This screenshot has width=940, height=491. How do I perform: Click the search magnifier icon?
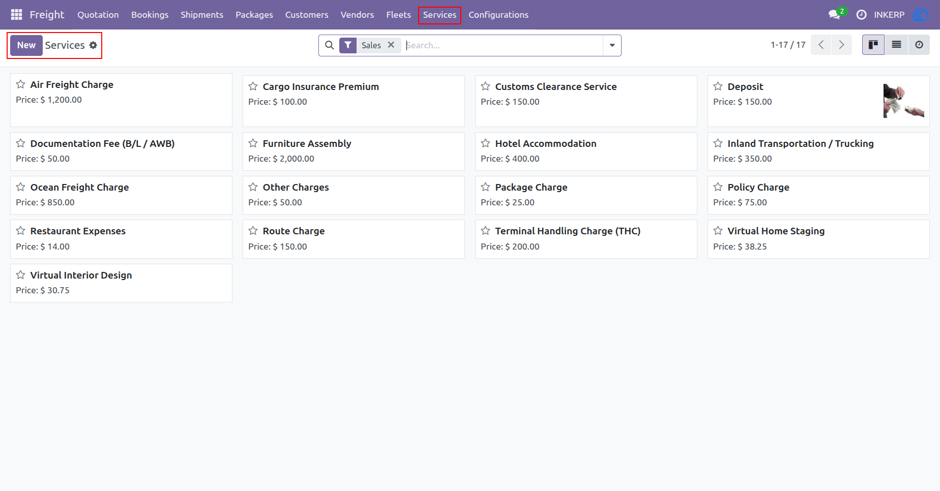[330, 45]
